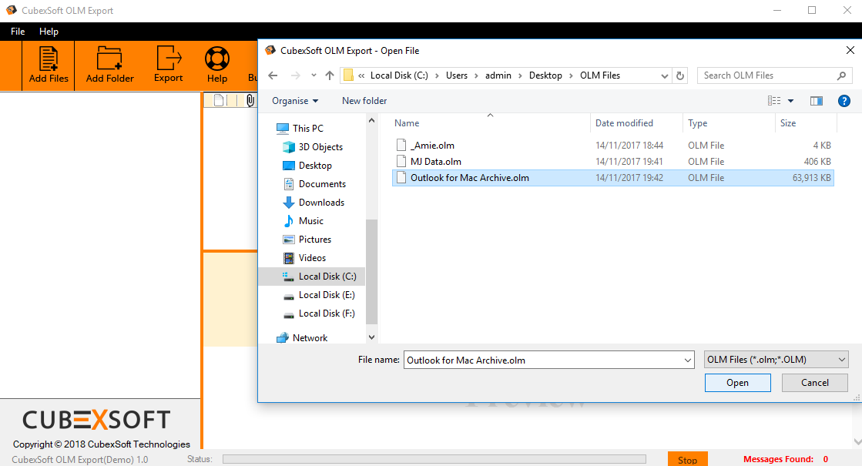Click the search magnifier icon
Screen dimensions: 862x466
(841, 75)
